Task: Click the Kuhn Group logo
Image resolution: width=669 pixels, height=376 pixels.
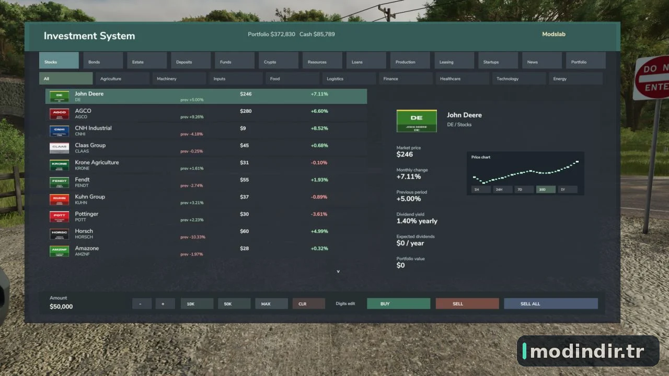Action: [59, 199]
